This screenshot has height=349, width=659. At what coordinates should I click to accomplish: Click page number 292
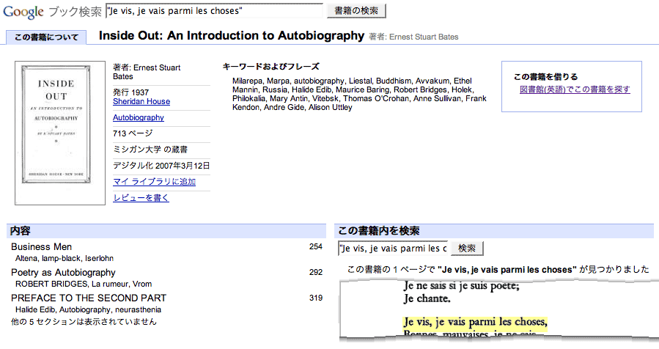pyautogui.click(x=316, y=273)
